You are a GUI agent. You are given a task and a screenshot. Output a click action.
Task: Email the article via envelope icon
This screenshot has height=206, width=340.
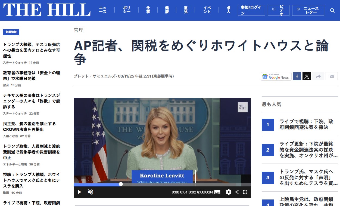(332, 76)
